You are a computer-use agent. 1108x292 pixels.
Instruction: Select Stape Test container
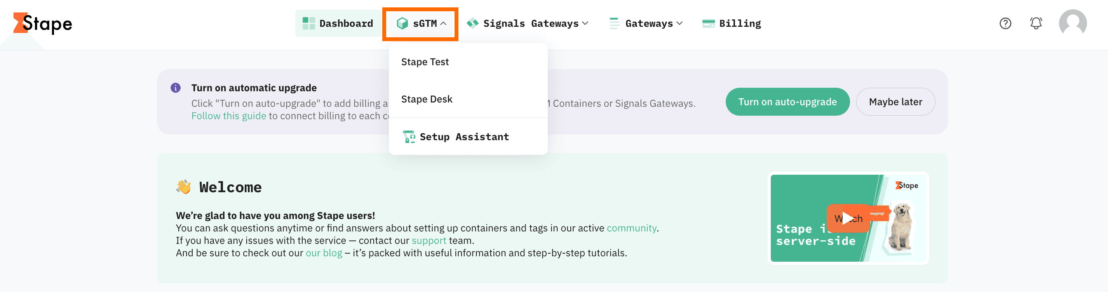pyautogui.click(x=467, y=62)
